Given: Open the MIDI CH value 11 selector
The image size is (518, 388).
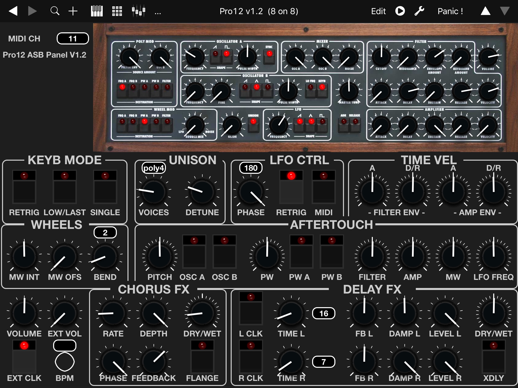Looking at the screenshot, I should (x=73, y=38).
